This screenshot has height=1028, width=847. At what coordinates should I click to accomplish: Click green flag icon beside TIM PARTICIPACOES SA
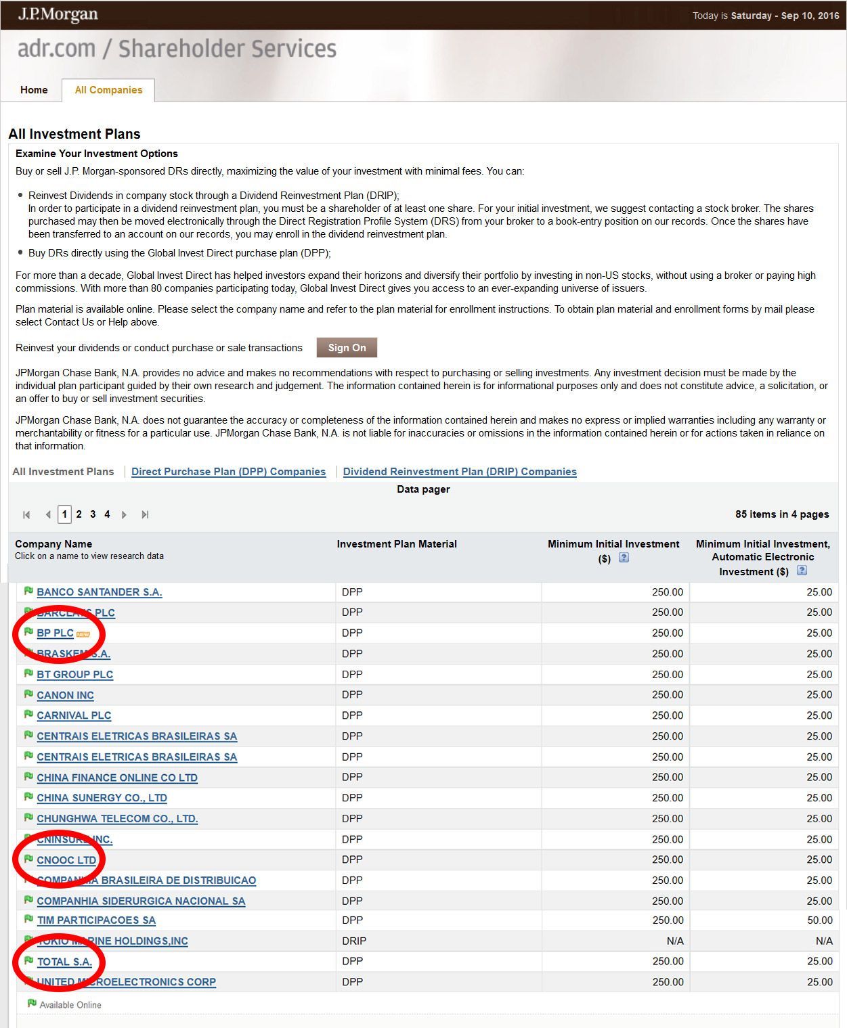pyautogui.click(x=28, y=919)
